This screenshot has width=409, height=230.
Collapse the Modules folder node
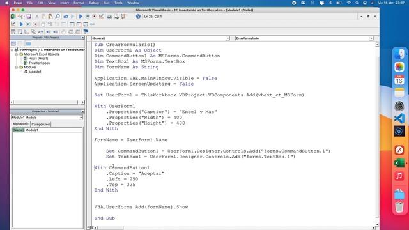(17, 67)
